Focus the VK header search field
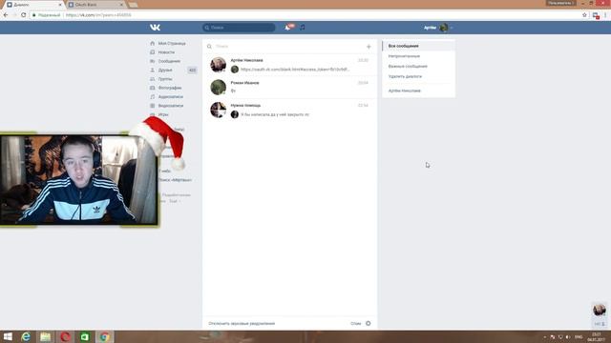Viewport: 611px width, 343px height. tap(239, 28)
